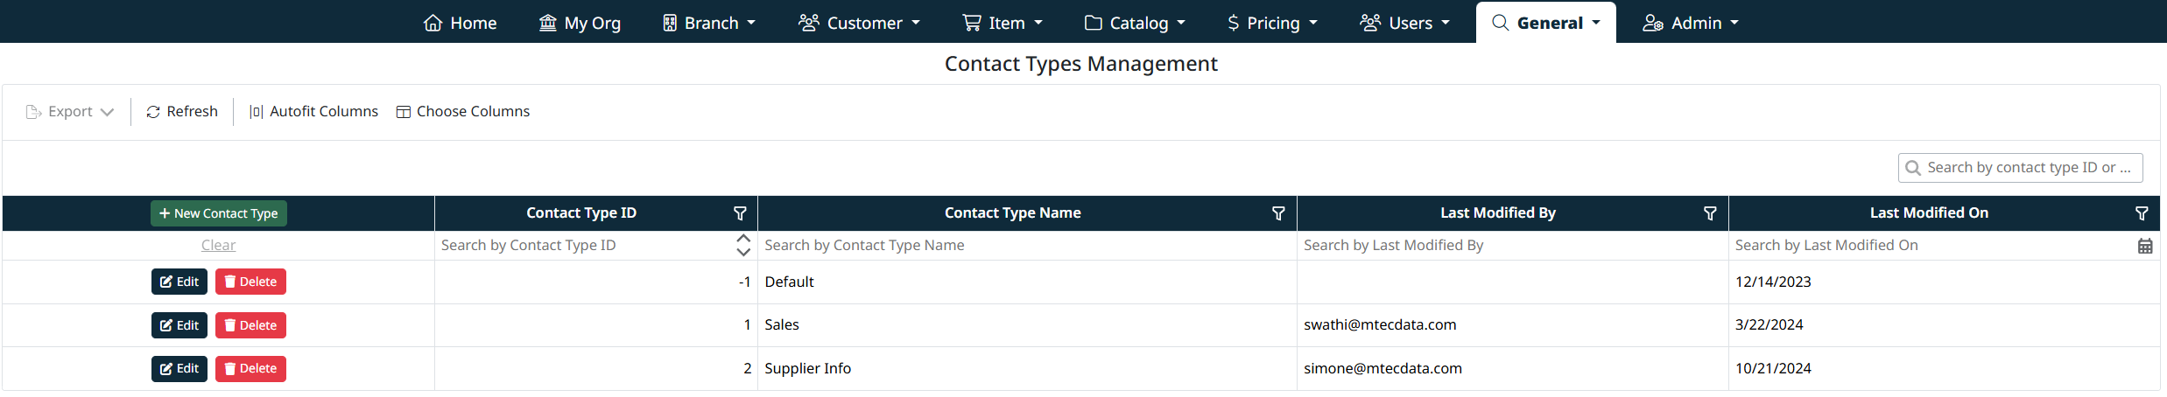2167x397 pixels.
Task: Open the Choose Columns panel
Action: tap(463, 112)
